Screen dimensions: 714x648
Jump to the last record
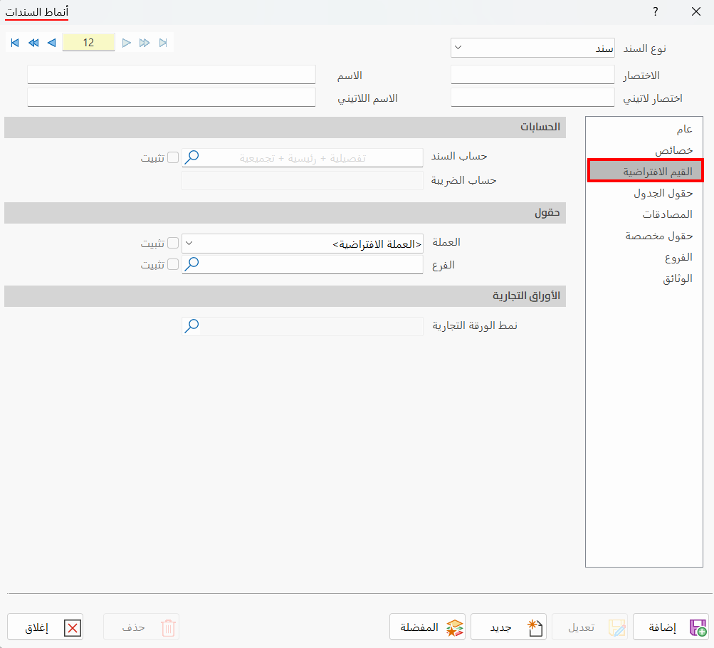pos(163,43)
